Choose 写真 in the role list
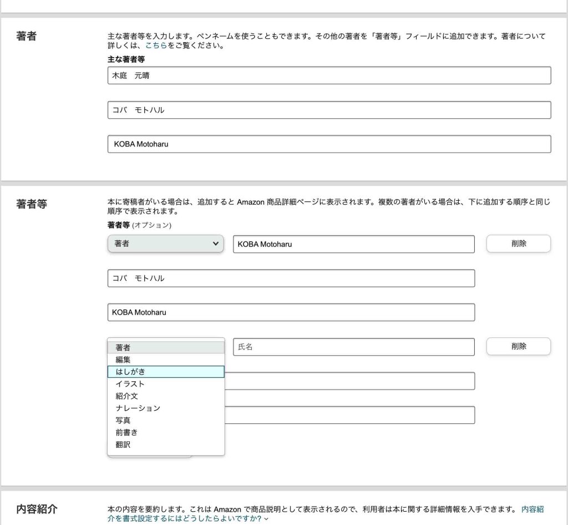 (166, 420)
